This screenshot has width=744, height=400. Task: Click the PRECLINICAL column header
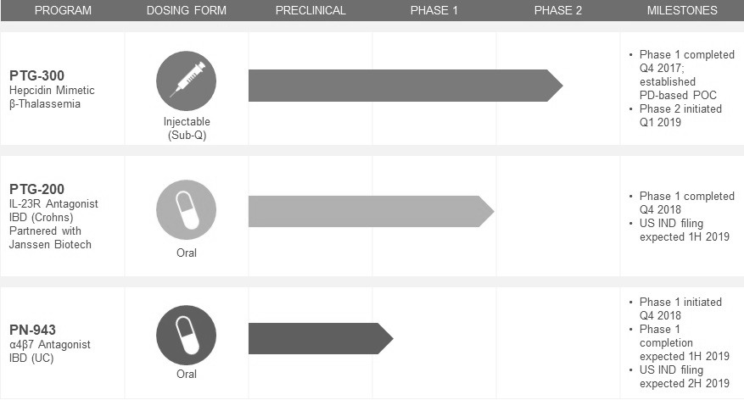(x=310, y=11)
